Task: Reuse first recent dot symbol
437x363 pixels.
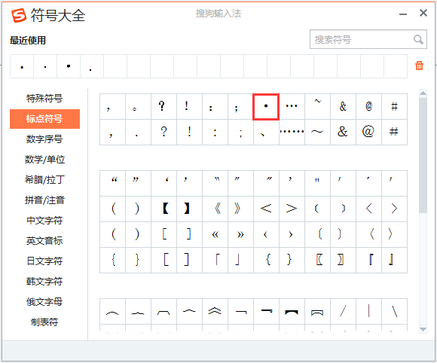Action: point(22,66)
